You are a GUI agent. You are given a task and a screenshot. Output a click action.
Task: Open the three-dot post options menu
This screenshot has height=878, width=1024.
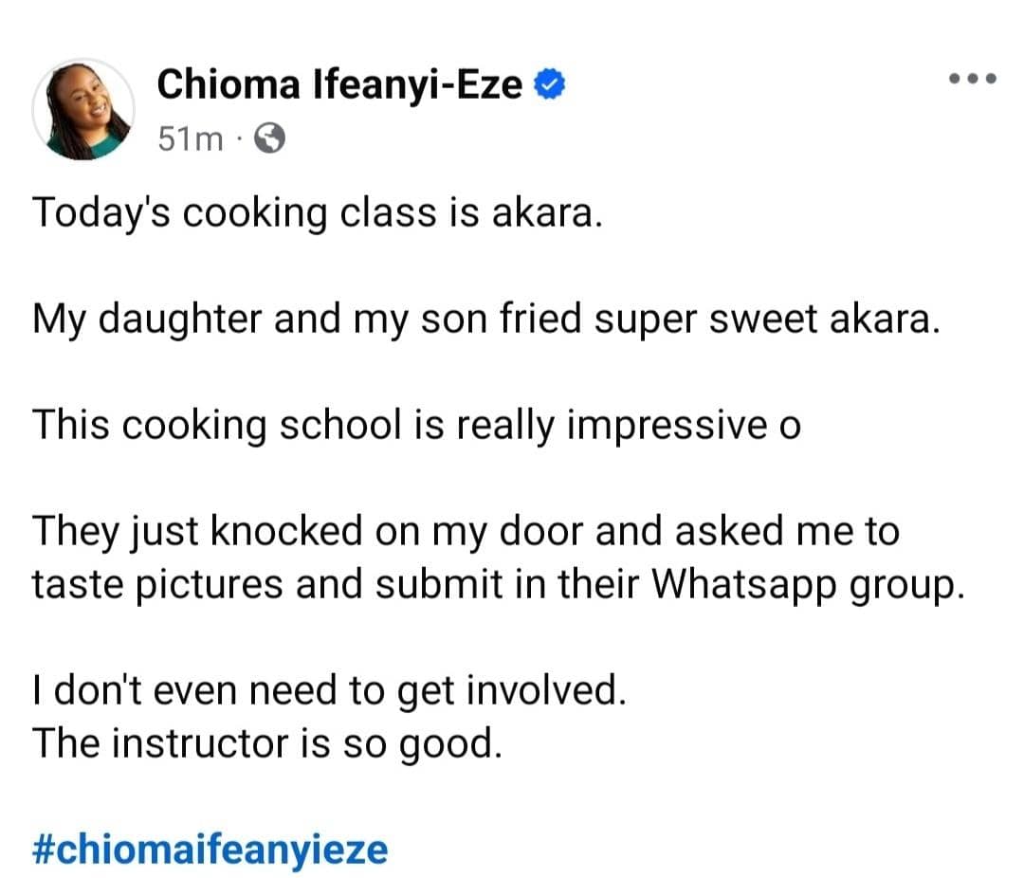coord(973,79)
